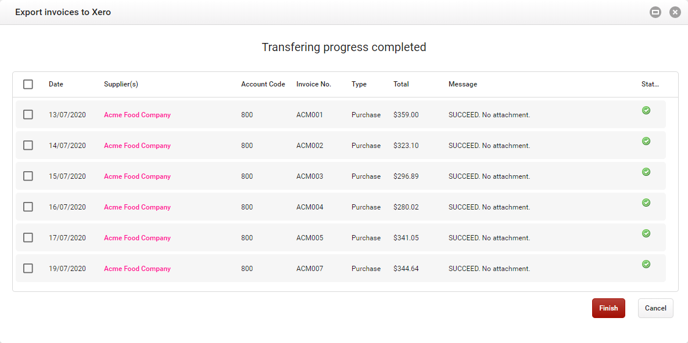Open the Acme Food Company link for ACM002
The width and height of the screenshot is (688, 343).
(x=137, y=146)
